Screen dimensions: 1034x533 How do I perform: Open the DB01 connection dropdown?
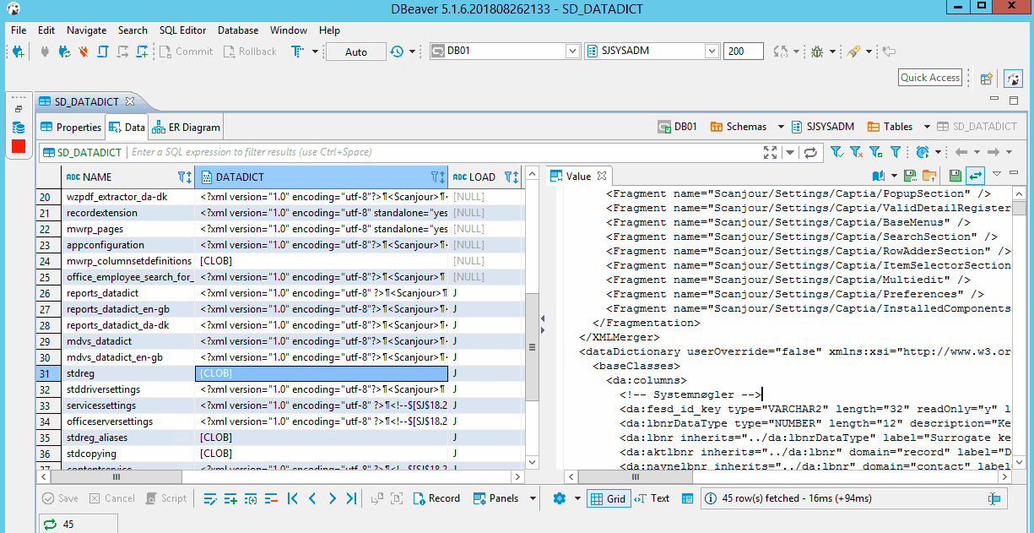(571, 52)
